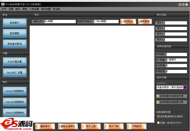Screen dimensions: 190x131
Task: Toggle 启用相册结尾渐隐效果 checkbox
Action: [158, 102]
